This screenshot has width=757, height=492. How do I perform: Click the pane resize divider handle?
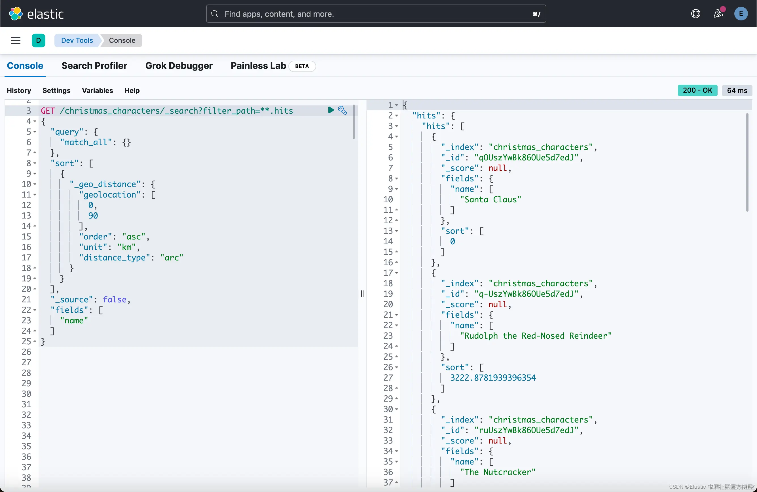click(x=362, y=293)
